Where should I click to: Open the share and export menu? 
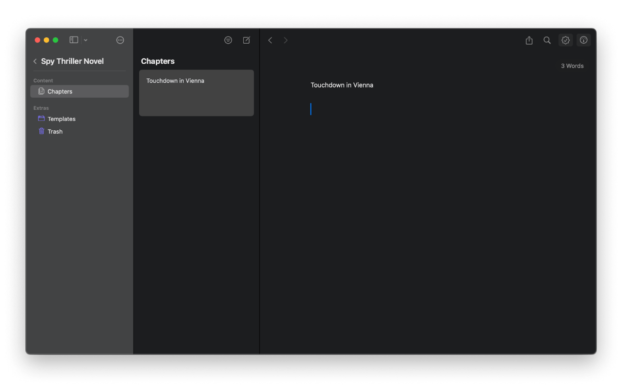529,40
